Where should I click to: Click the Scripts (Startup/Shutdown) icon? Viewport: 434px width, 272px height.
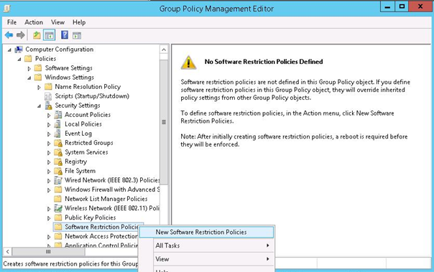click(48, 96)
